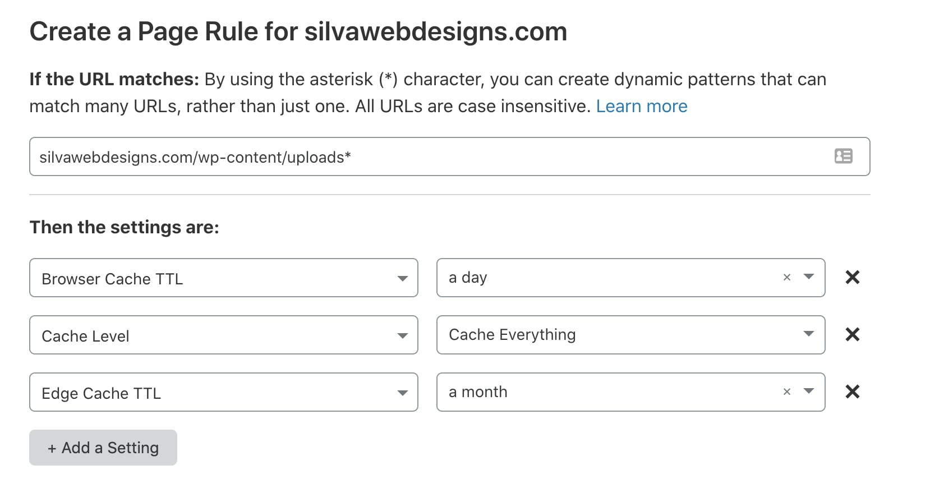Open the Browser Cache TTL setting dropdown
Viewport: 930px width, 479px height.
coord(223,278)
